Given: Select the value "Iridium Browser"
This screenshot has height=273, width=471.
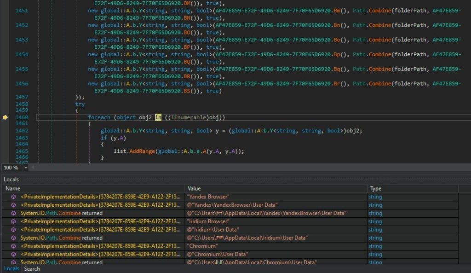Looking at the screenshot, I should 208,221.
